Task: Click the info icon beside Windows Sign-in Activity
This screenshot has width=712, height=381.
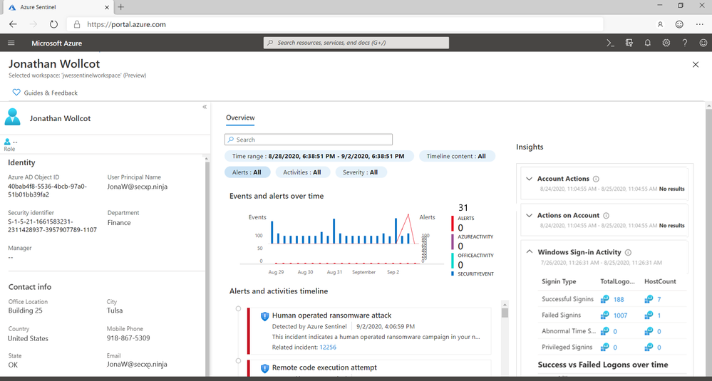Action: (x=628, y=252)
